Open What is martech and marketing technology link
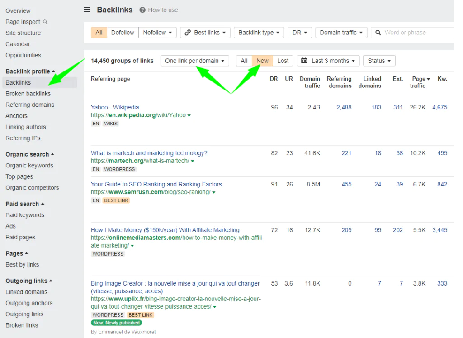The height and width of the screenshot is (338, 463). coord(149,153)
